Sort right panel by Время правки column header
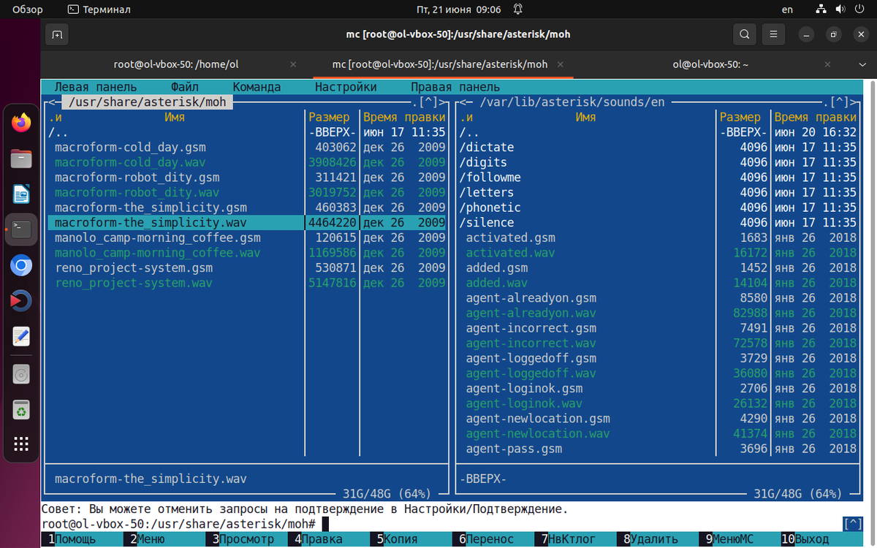The height and width of the screenshot is (548, 877). 816,117
